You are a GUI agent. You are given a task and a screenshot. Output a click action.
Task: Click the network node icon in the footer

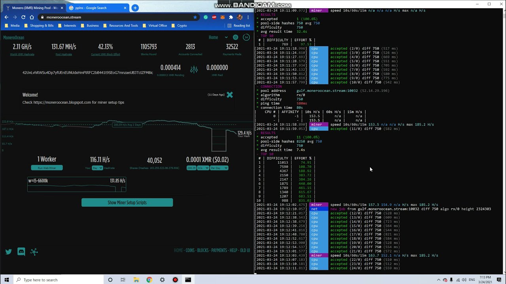[34, 252]
